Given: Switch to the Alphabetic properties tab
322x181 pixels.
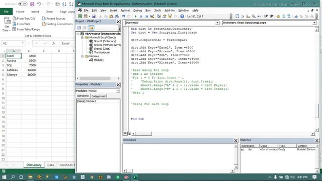Looking at the screenshot, I should coord(83,96).
